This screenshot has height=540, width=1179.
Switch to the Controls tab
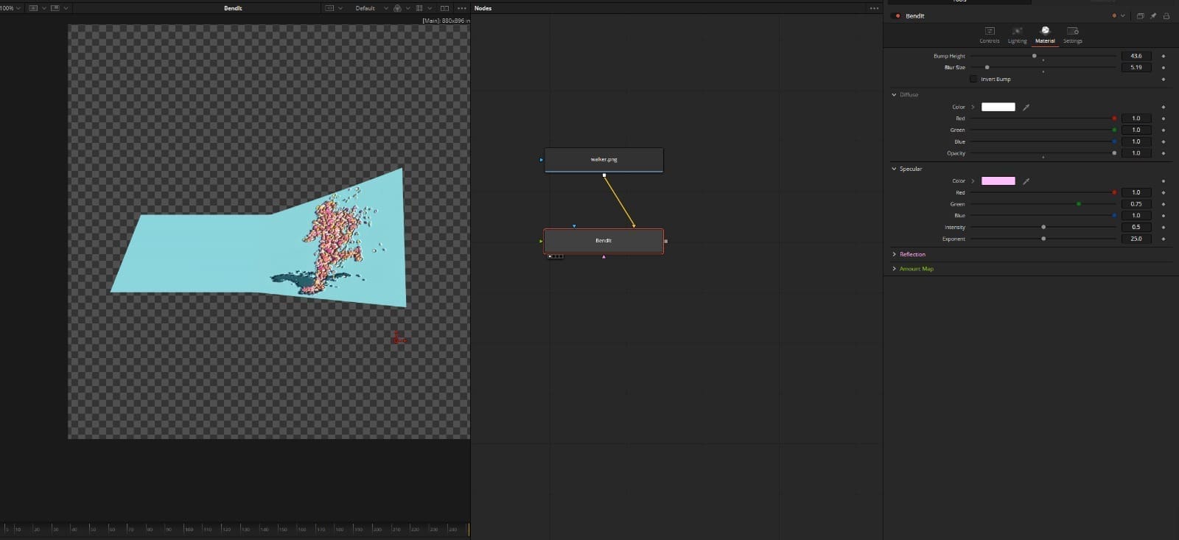(x=990, y=35)
